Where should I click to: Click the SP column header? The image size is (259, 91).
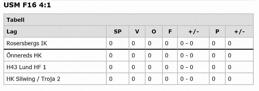(x=118, y=31)
